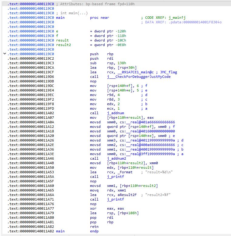
Task: Click the lea rsp, [rbp+108h] instruction
Action: (114, 213)
